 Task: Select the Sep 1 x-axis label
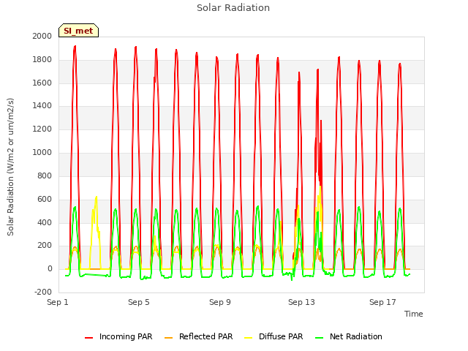(58, 302)
